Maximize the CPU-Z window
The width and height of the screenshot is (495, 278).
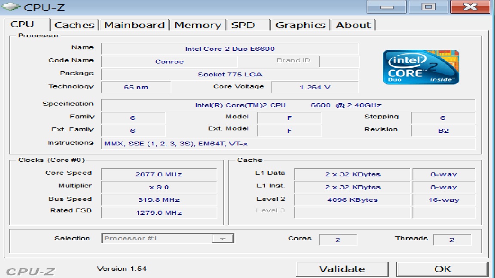point(428,7)
